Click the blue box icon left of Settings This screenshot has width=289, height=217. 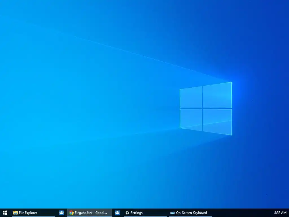(x=117, y=213)
